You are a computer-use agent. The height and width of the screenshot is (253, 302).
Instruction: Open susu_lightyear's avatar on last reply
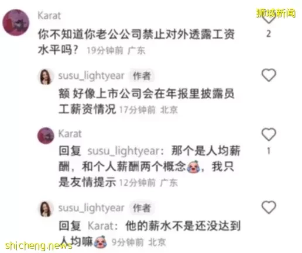click(x=46, y=209)
